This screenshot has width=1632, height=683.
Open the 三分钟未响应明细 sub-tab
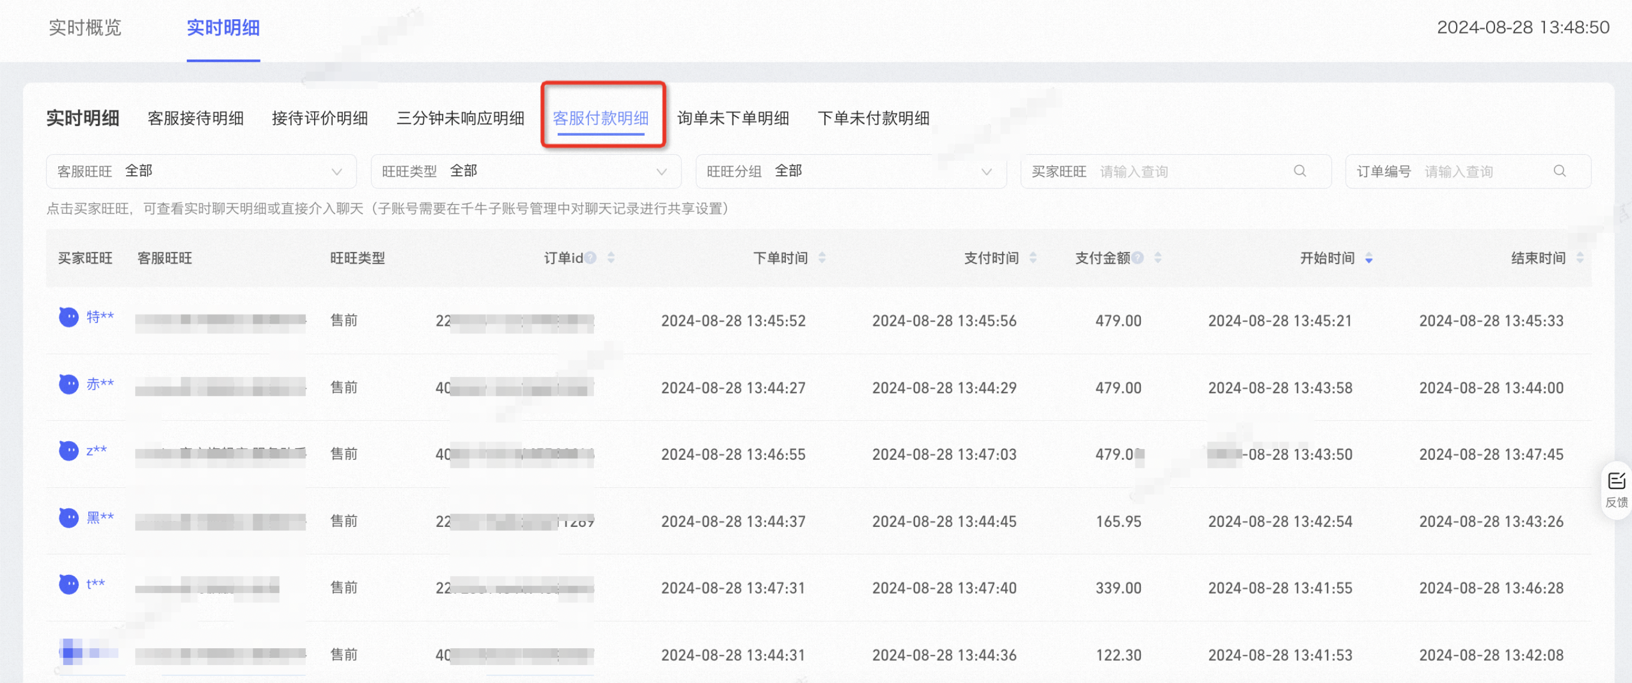click(461, 118)
